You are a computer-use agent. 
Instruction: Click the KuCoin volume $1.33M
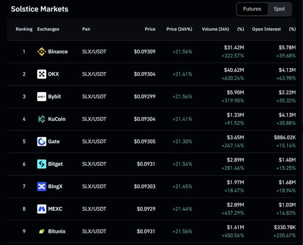[235, 115]
